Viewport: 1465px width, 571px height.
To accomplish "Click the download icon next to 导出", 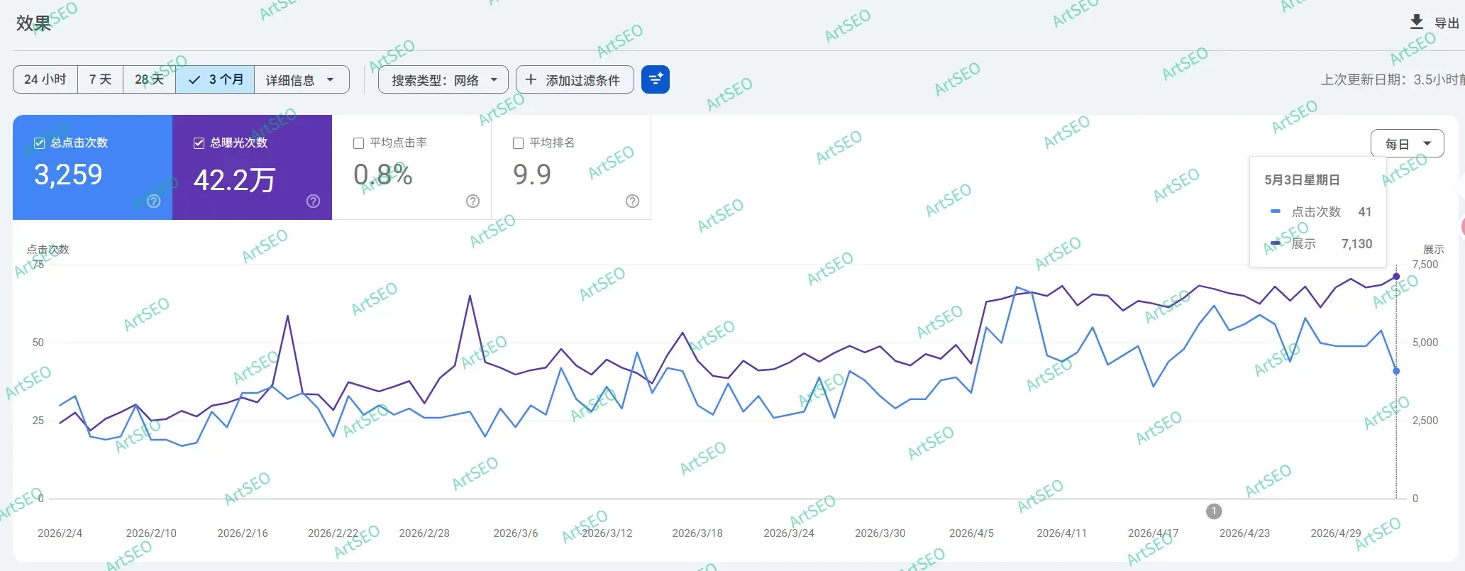I will (x=1416, y=22).
